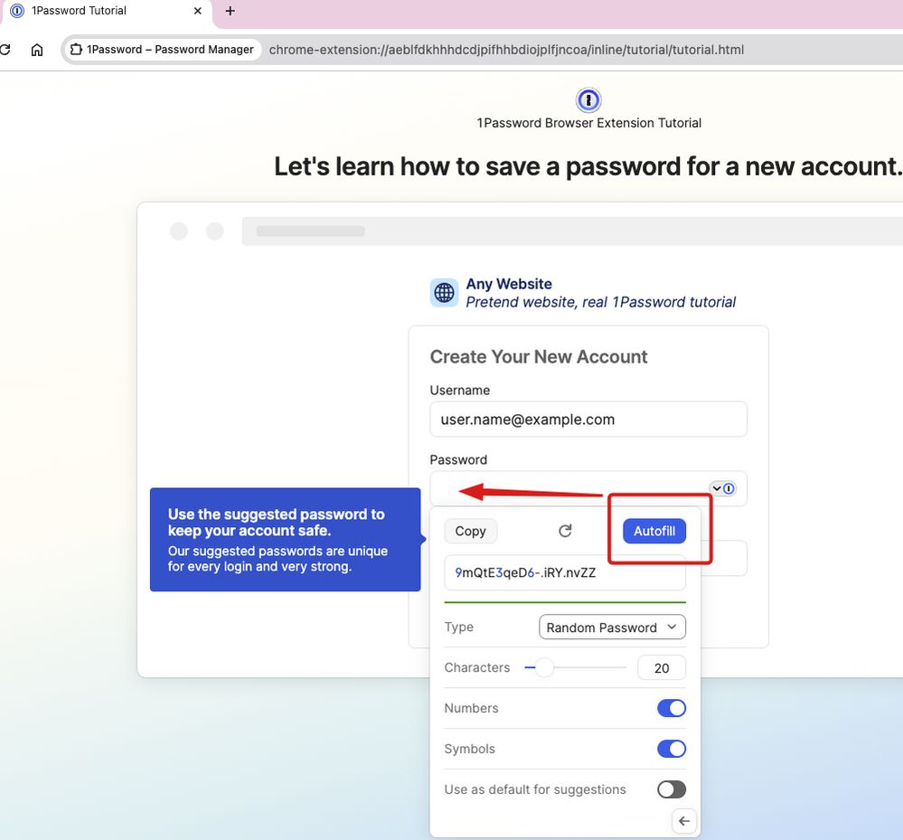This screenshot has width=903, height=840.
Task: Open the Random Password type dropdown
Action: [612, 628]
